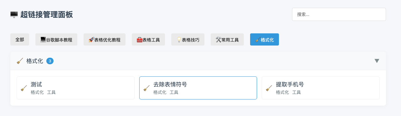The width and height of the screenshot is (401, 116).
Task: Click the 格式化 工具 tags under 提取手机号
Action: [288, 92]
